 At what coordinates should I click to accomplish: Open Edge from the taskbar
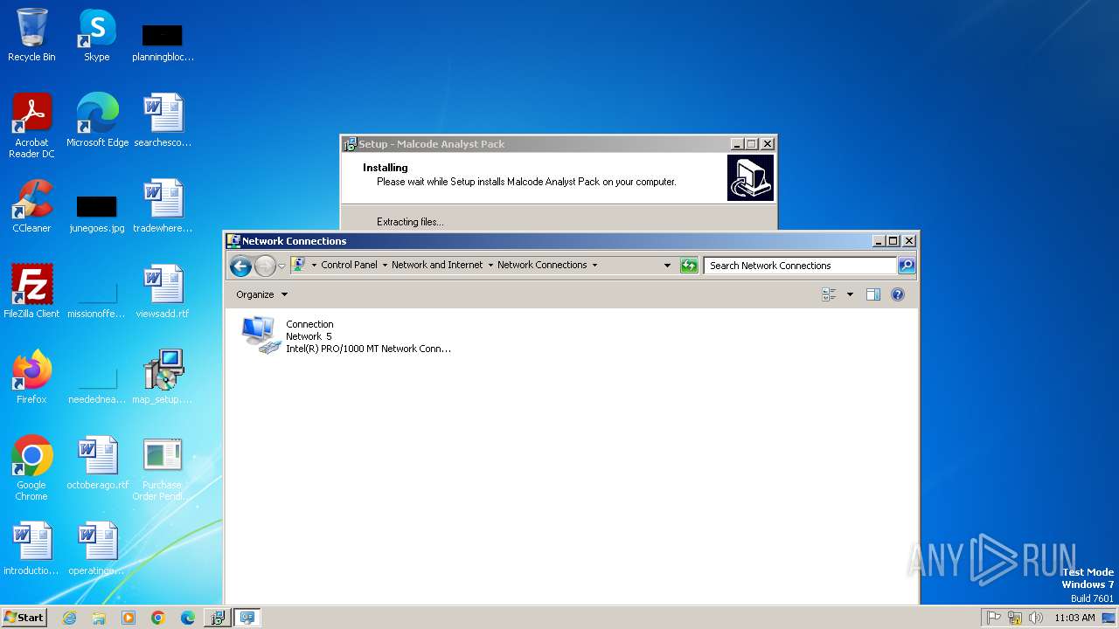(x=188, y=618)
